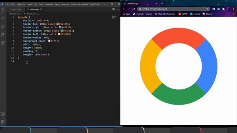This screenshot has height=133, width=237.
Task: Click the green bottom segment of the ring
Action: click(x=178, y=97)
